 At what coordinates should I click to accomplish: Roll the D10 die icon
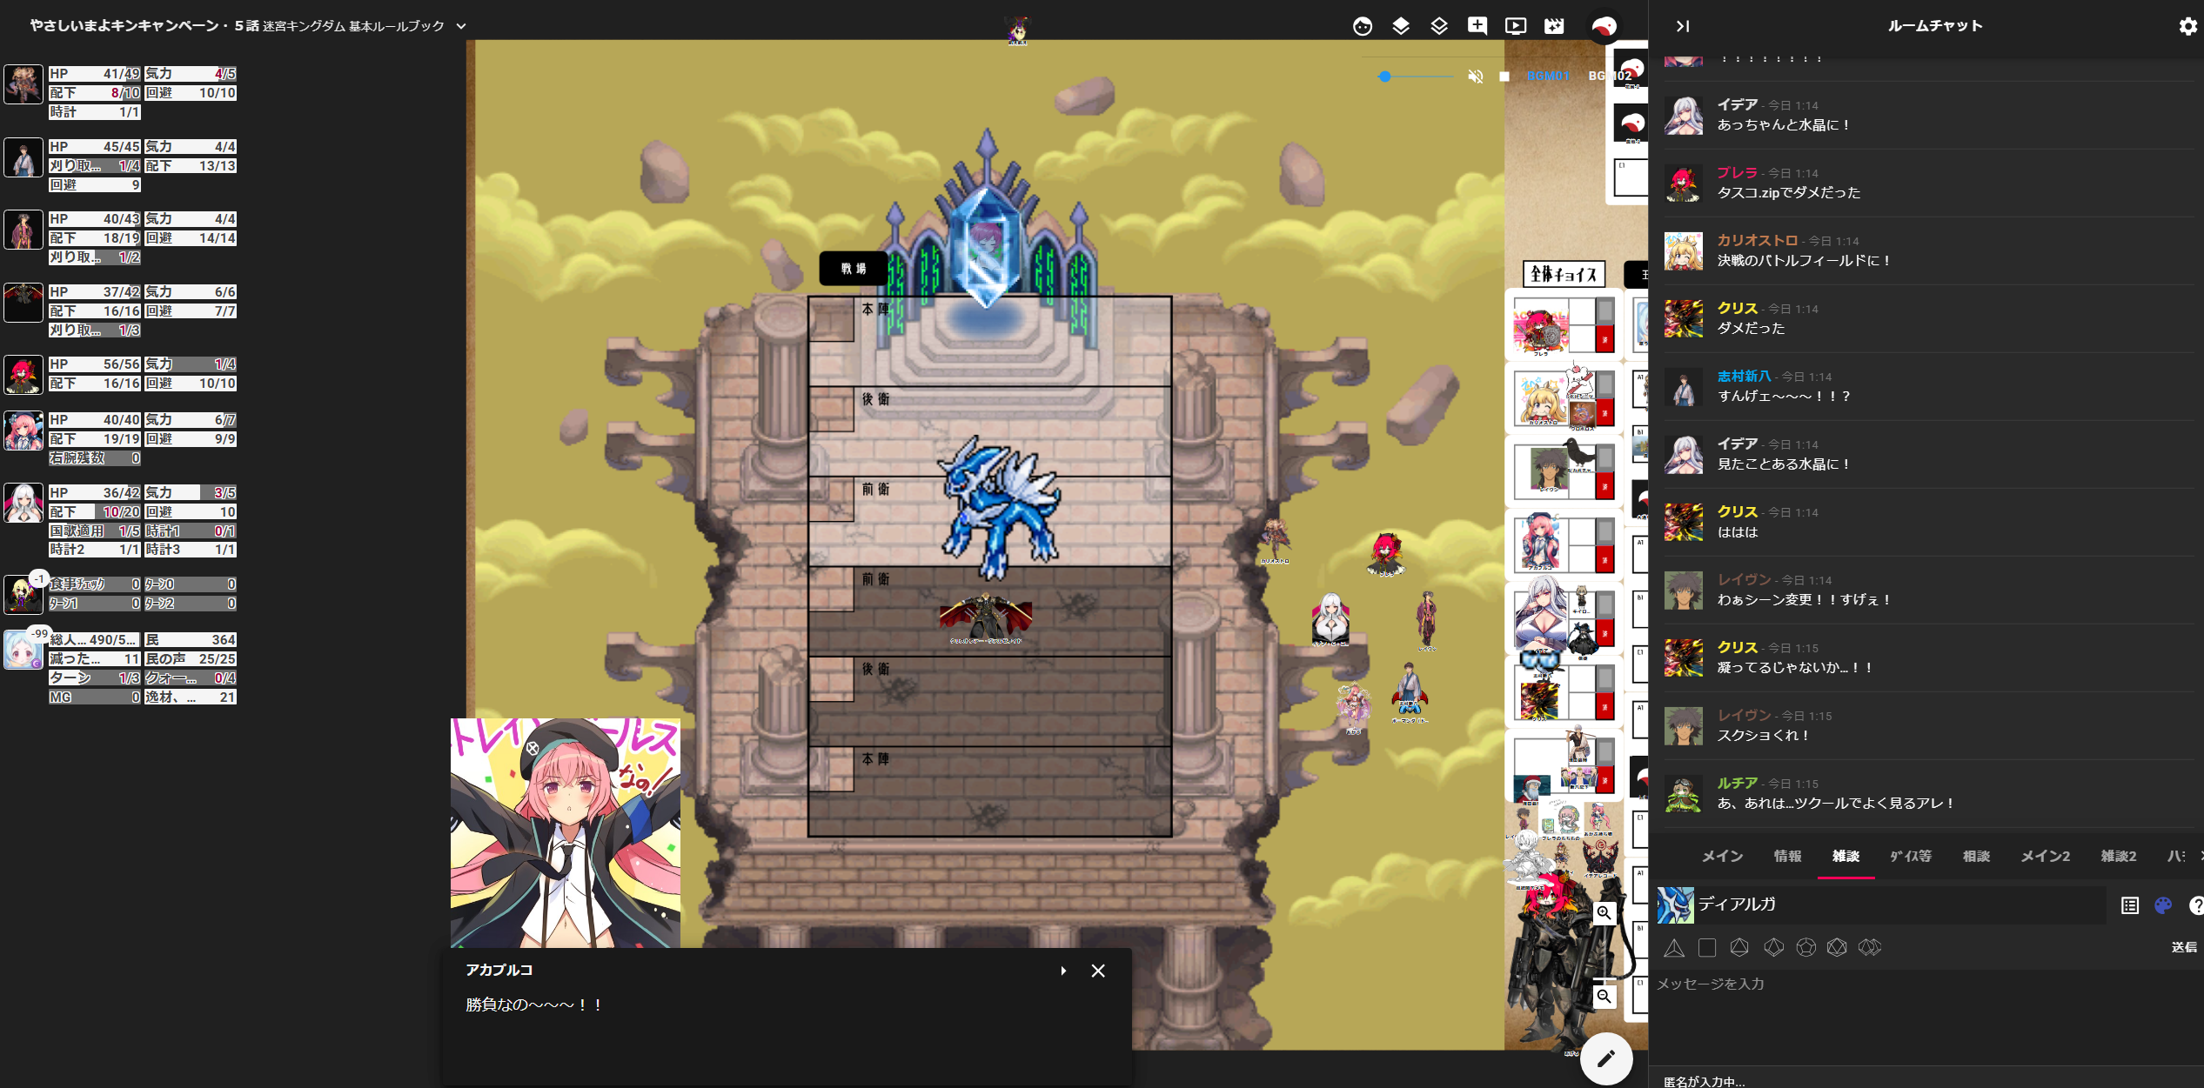[x=1773, y=948]
